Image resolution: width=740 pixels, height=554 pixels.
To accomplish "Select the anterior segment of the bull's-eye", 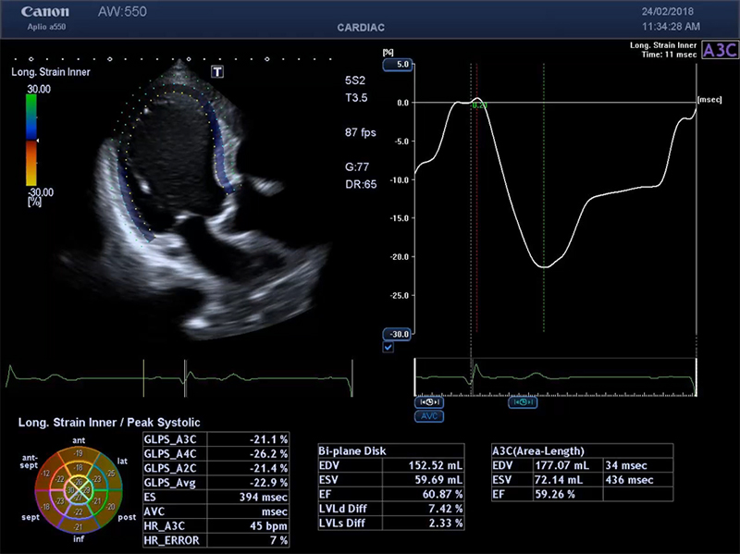I will (x=79, y=454).
